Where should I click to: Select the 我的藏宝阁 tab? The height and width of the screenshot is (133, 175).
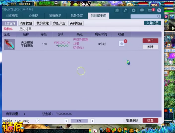pos(98,16)
